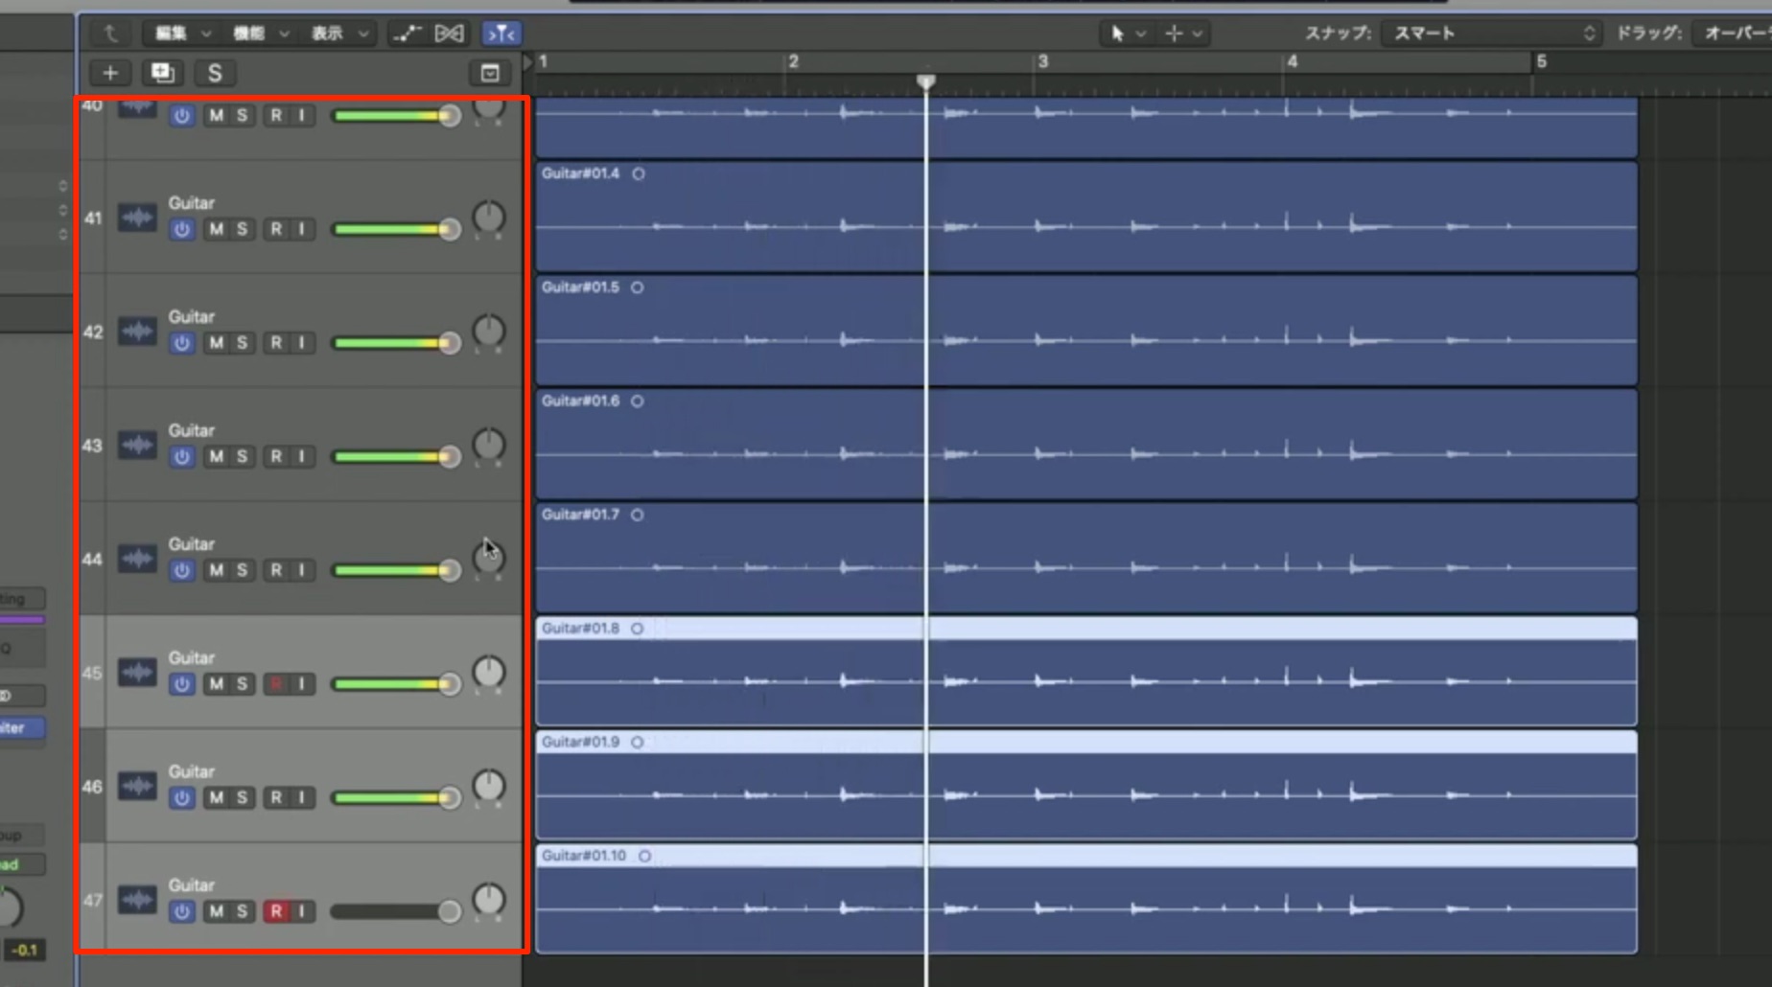The width and height of the screenshot is (1772, 987).
Task: Toggle the flex view icon
Action: 449,34
